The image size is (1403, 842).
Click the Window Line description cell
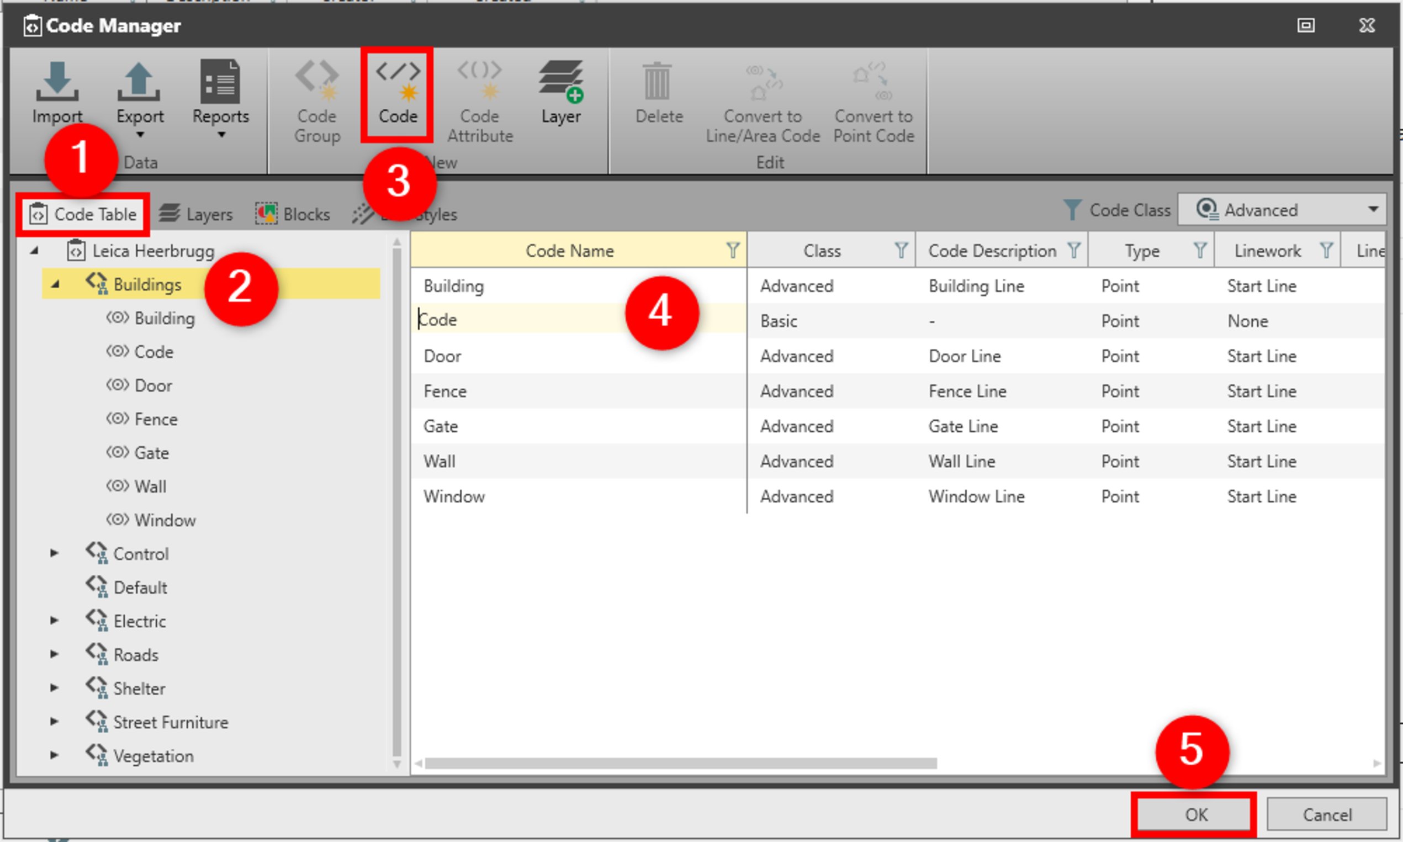(976, 497)
